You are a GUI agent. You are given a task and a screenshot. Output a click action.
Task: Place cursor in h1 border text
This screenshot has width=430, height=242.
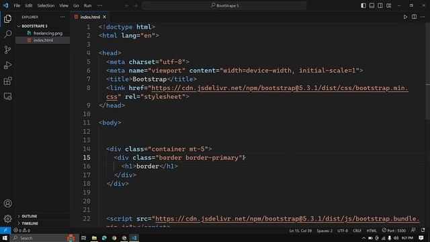tap(148, 166)
